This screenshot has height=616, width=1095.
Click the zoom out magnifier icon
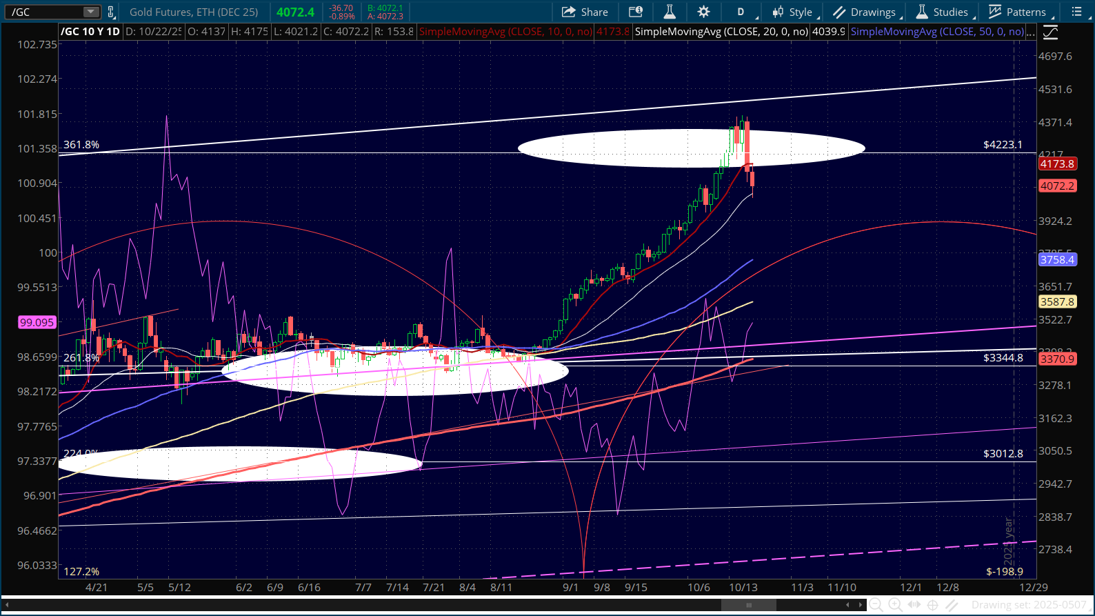[876, 605]
